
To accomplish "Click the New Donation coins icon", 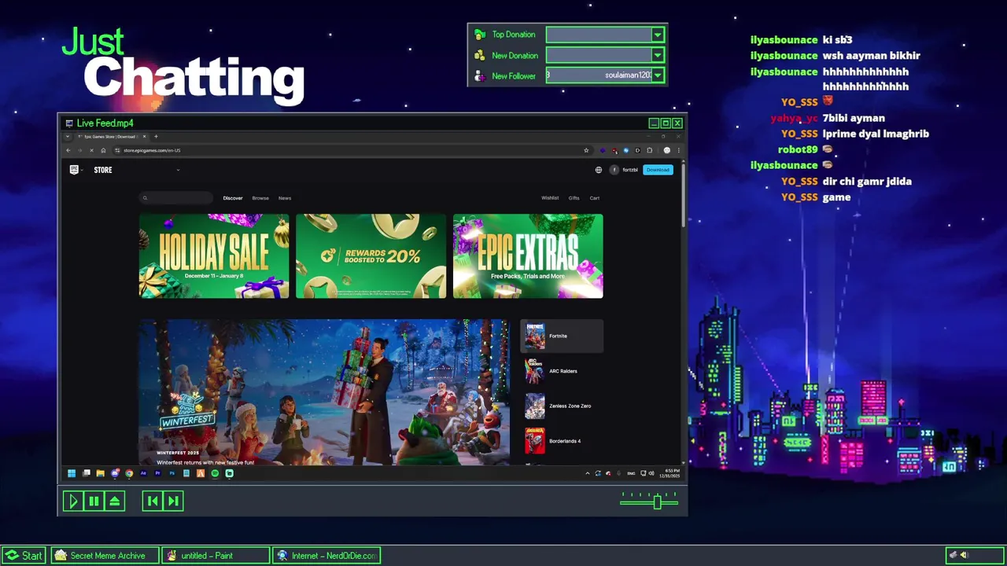I will point(480,55).
